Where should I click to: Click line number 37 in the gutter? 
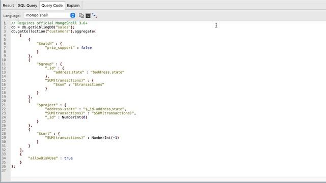click(x=4, y=170)
